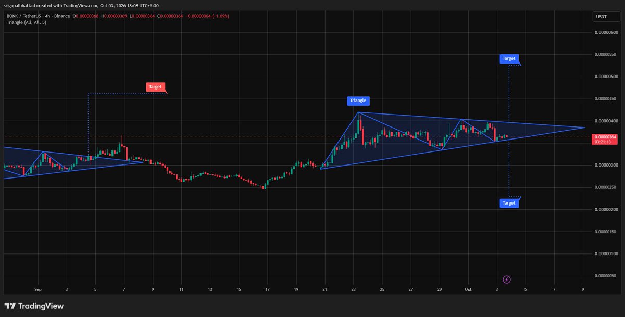Click the 0.00000300 price axis label

click(x=606, y=165)
